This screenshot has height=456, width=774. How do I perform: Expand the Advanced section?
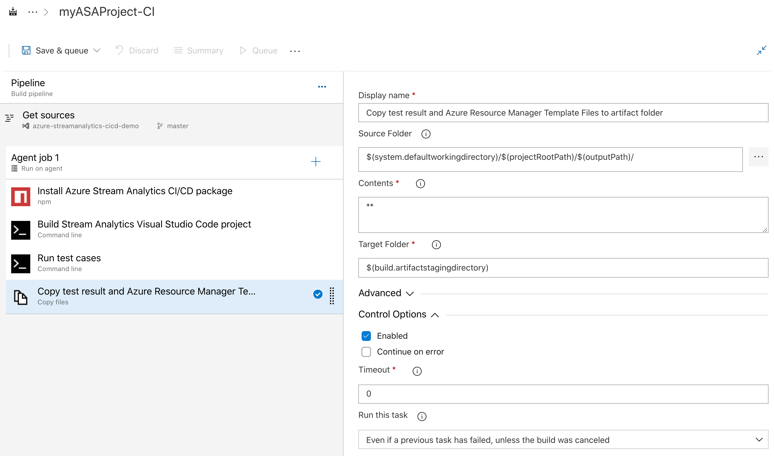[384, 293]
